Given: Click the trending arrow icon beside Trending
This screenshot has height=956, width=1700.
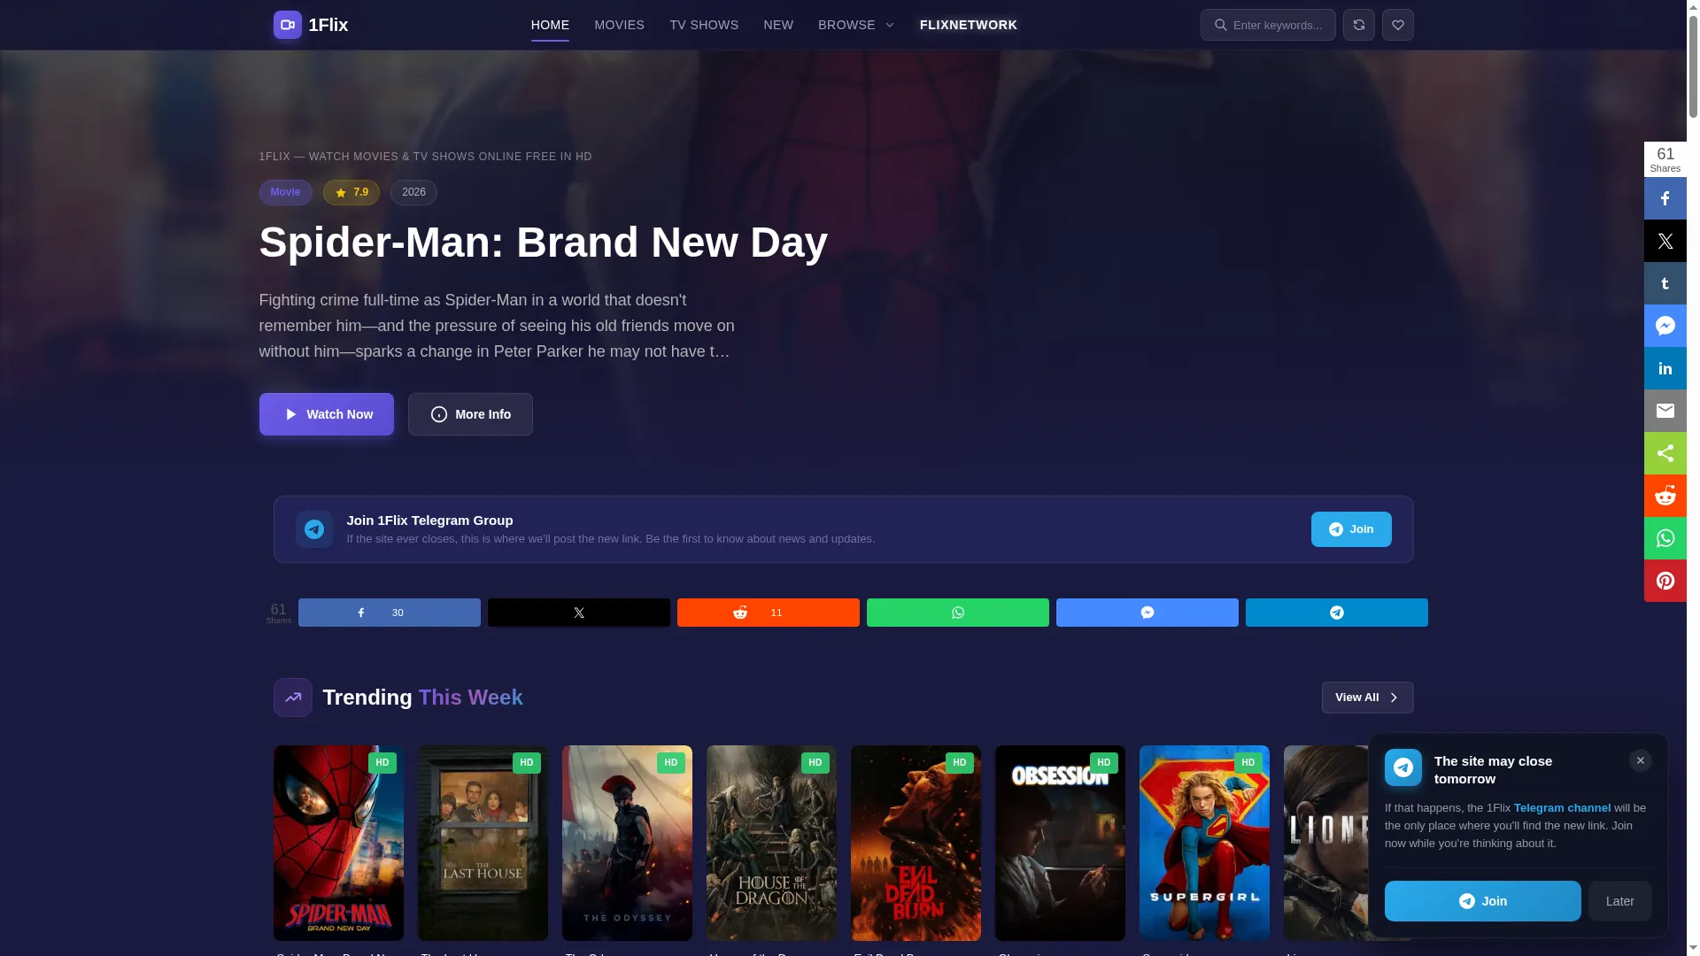Looking at the screenshot, I should 293,698.
